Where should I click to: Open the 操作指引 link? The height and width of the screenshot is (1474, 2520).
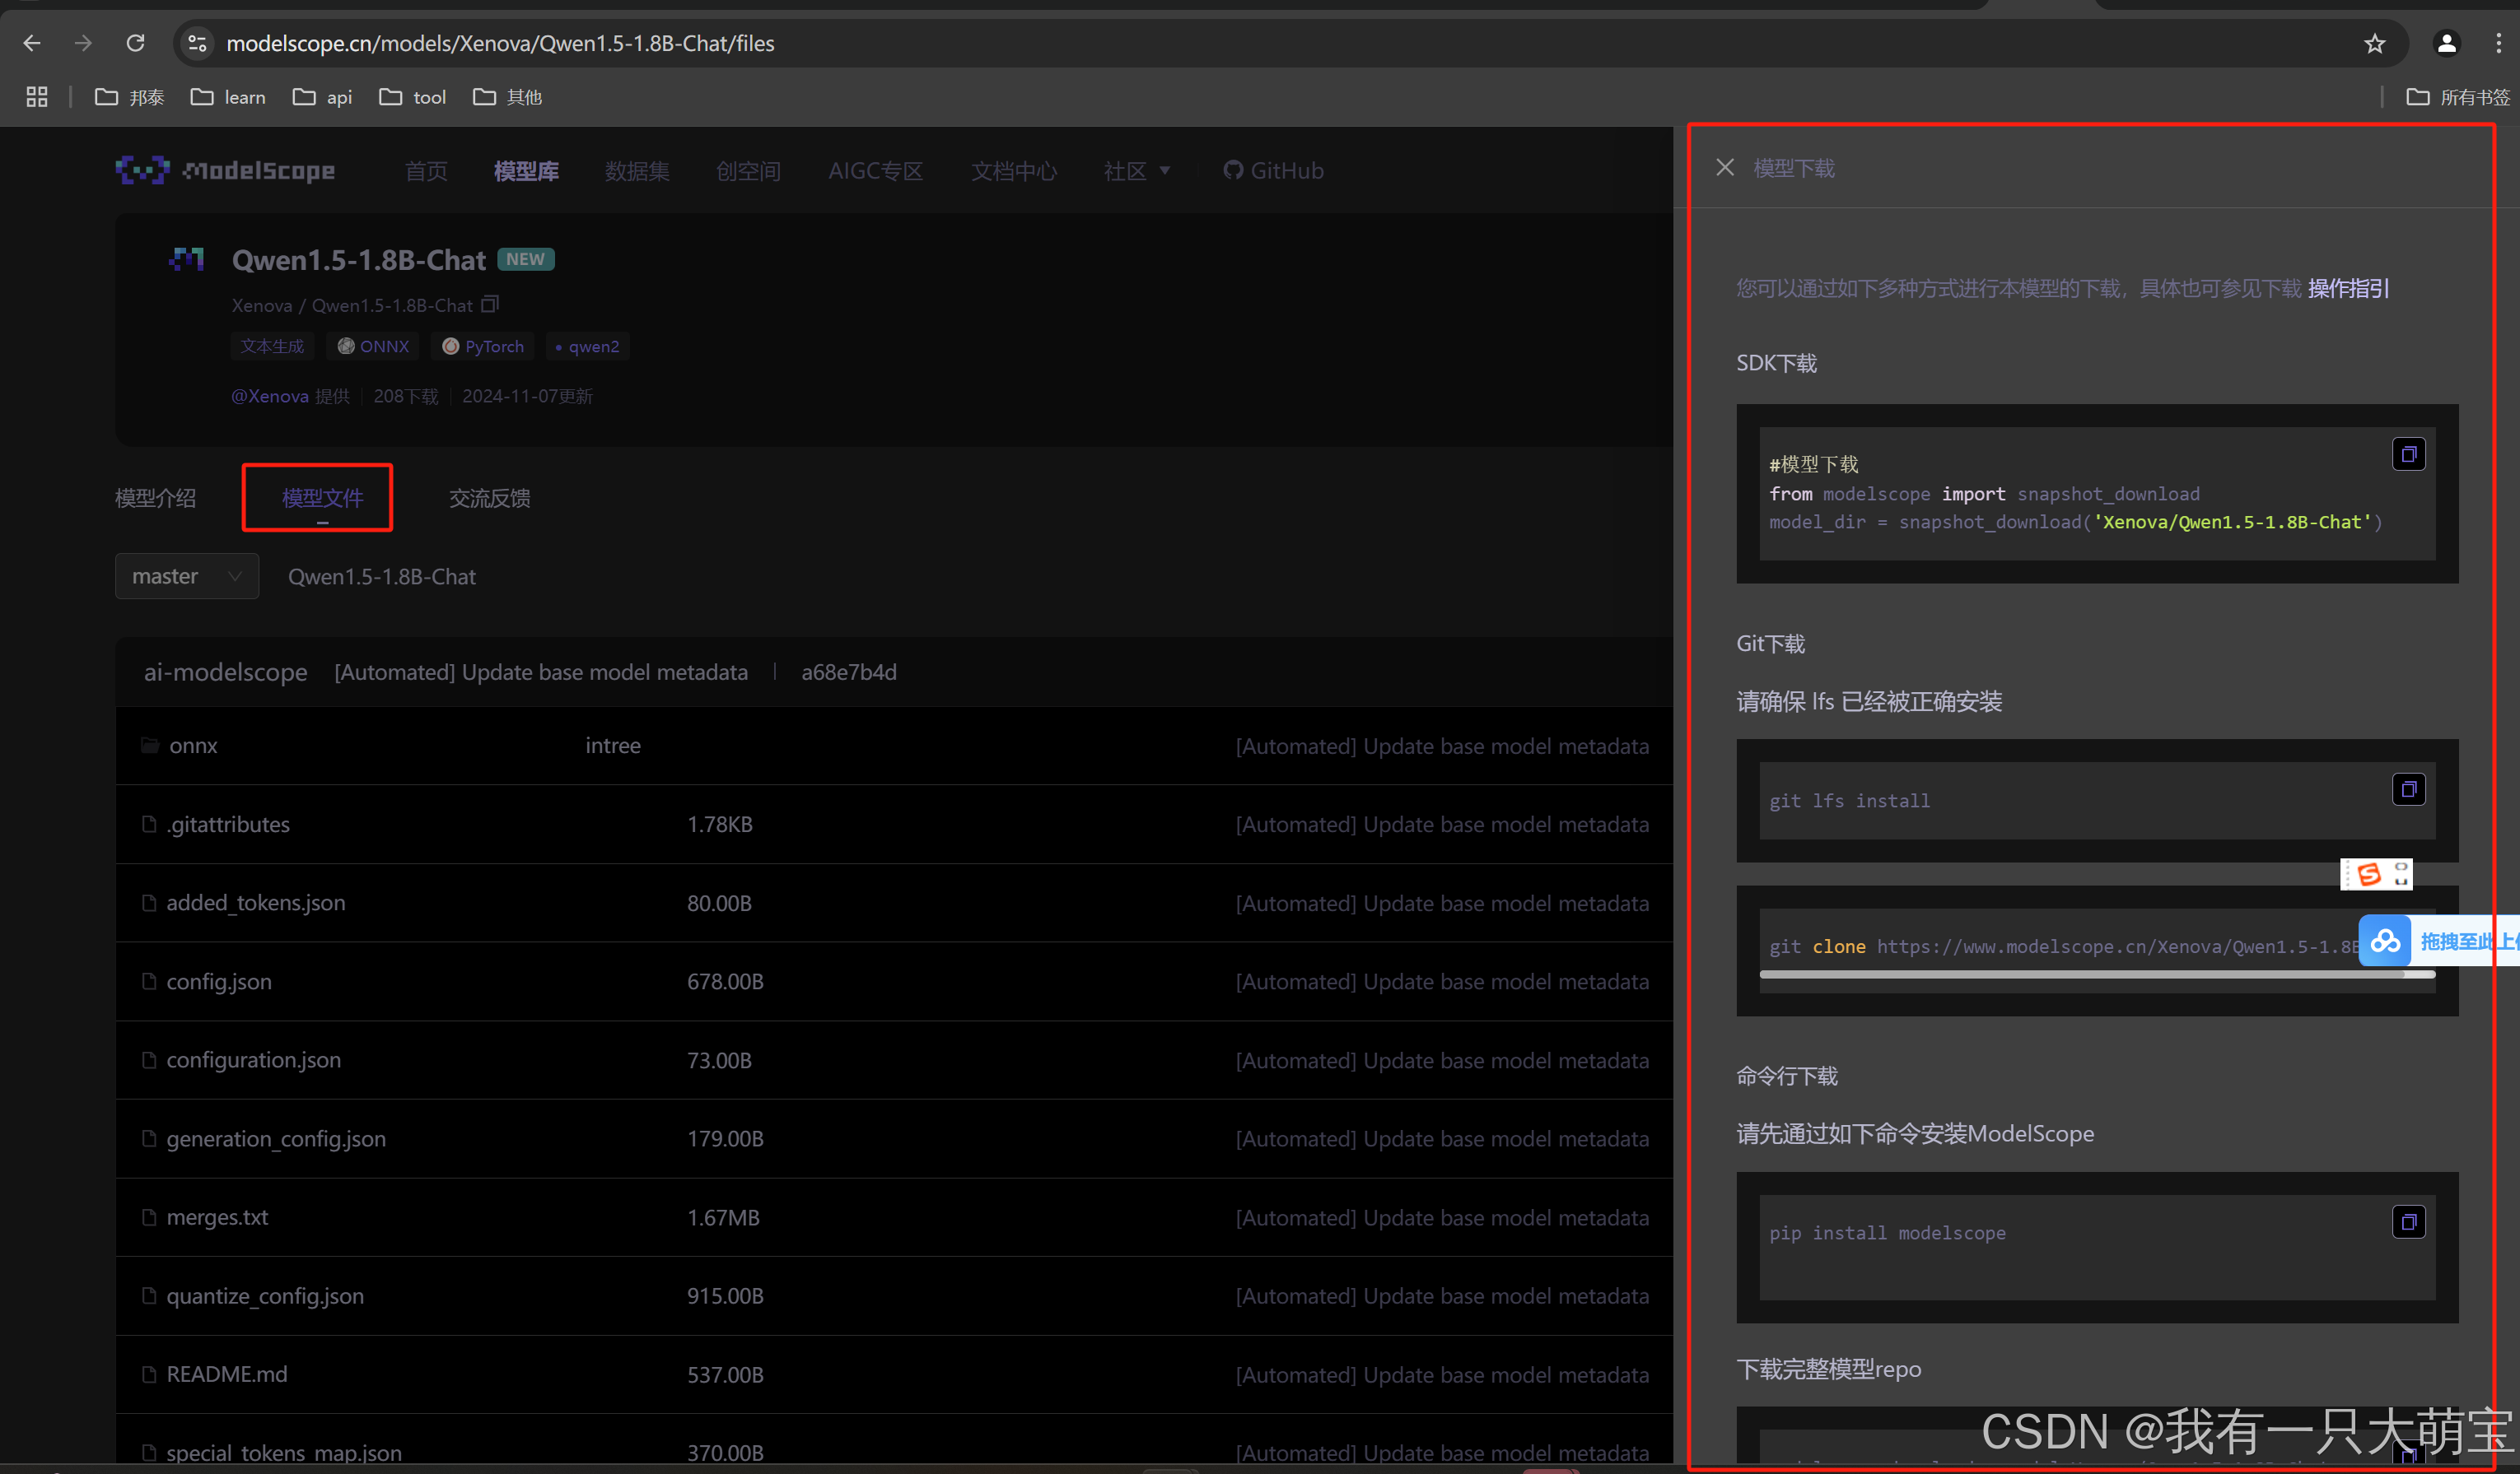pos(2348,289)
